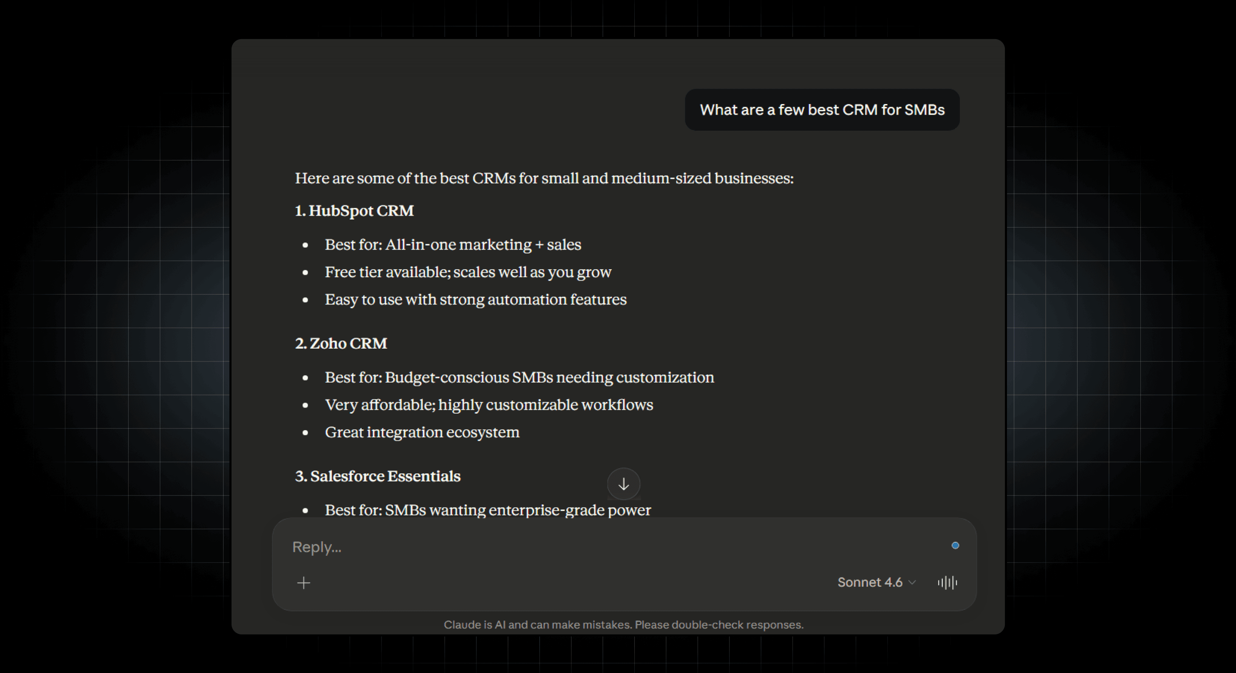Start voice mode with the waveform icon
Viewport: 1236px width, 673px height.
(947, 583)
